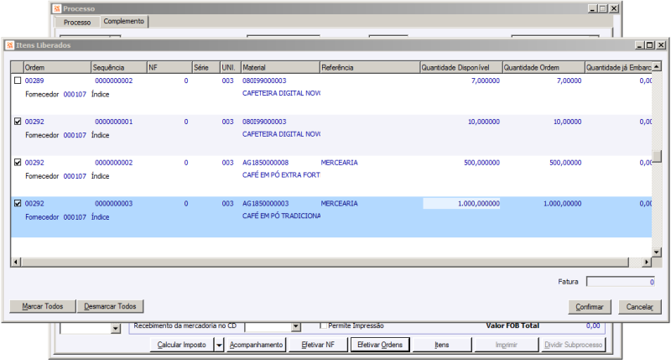Click the disabled Imprimir button
This screenshot has width=671, height=364.
[x=506, y=345]
